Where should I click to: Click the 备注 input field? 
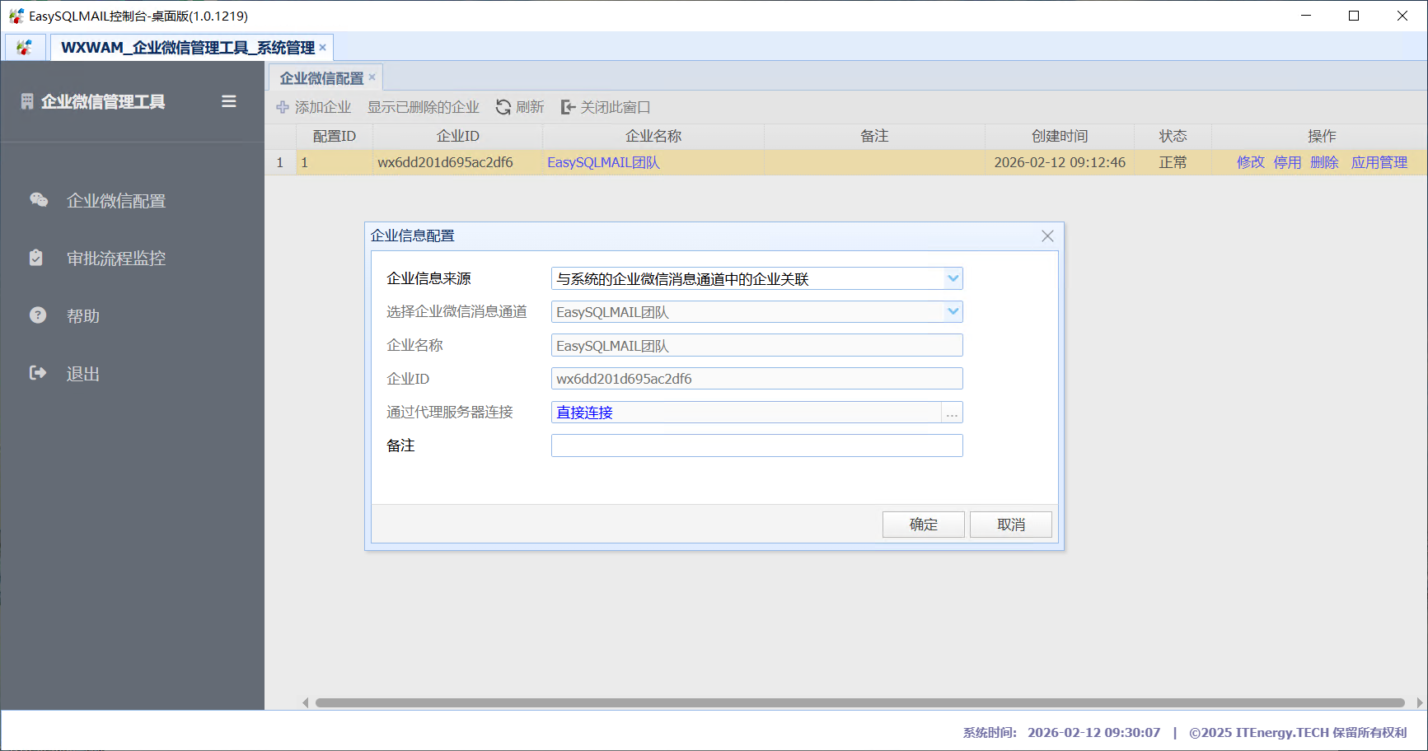pyautogui.click(x=756, y=445)
